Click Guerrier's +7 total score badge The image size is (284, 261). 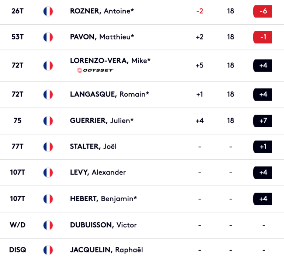[263, 121]
